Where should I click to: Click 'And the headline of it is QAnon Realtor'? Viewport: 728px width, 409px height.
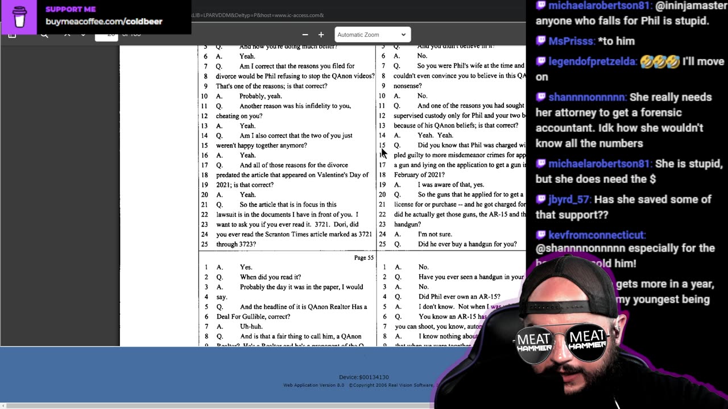(303, 307)
